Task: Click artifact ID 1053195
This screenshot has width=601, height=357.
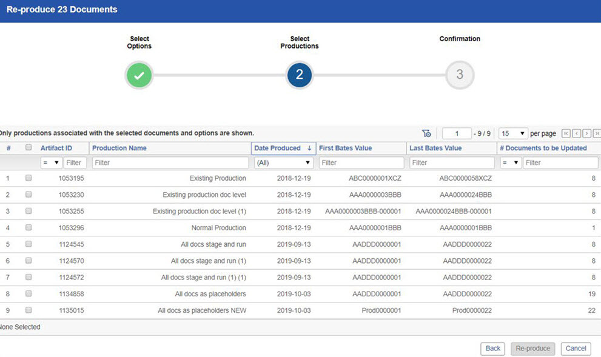Action: point(72,178)
